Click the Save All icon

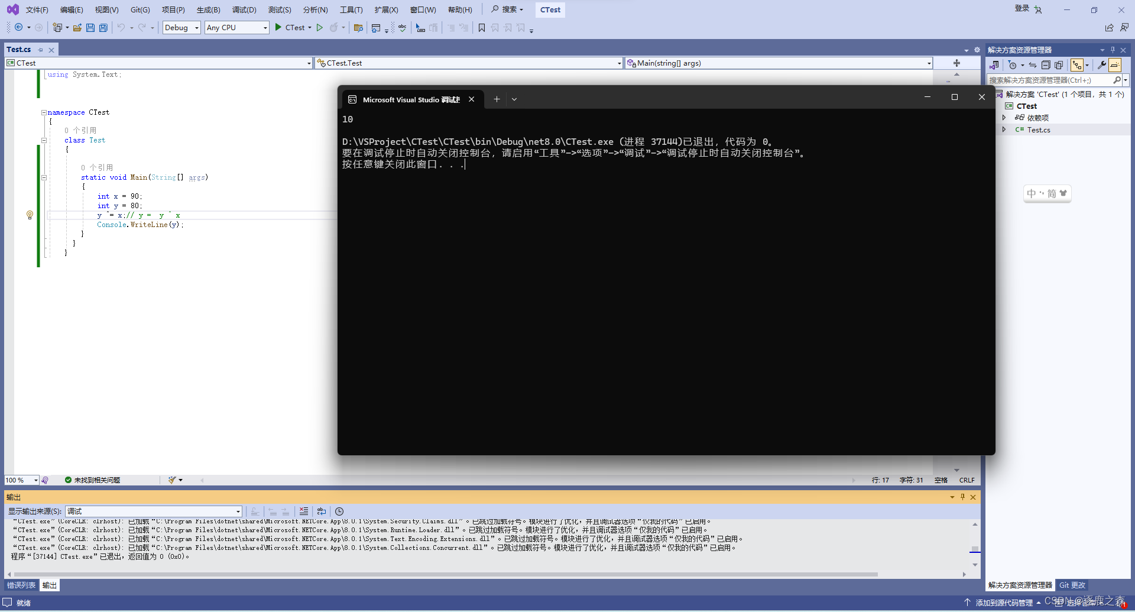click(x=103, y=28)
